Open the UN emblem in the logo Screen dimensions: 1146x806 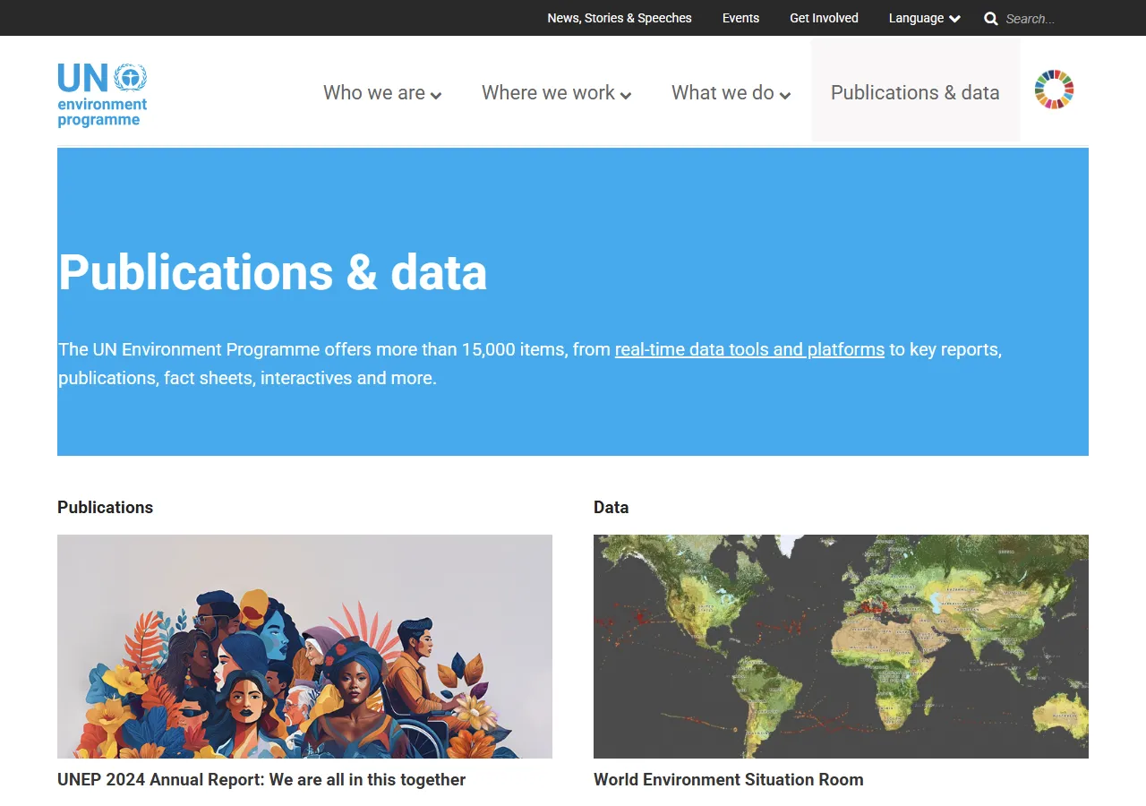coord(132,79)
